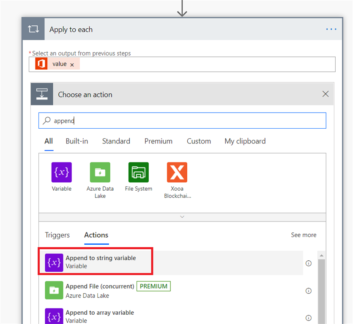
Task: Show info for Append File (concurrent)
Action: 309,291
